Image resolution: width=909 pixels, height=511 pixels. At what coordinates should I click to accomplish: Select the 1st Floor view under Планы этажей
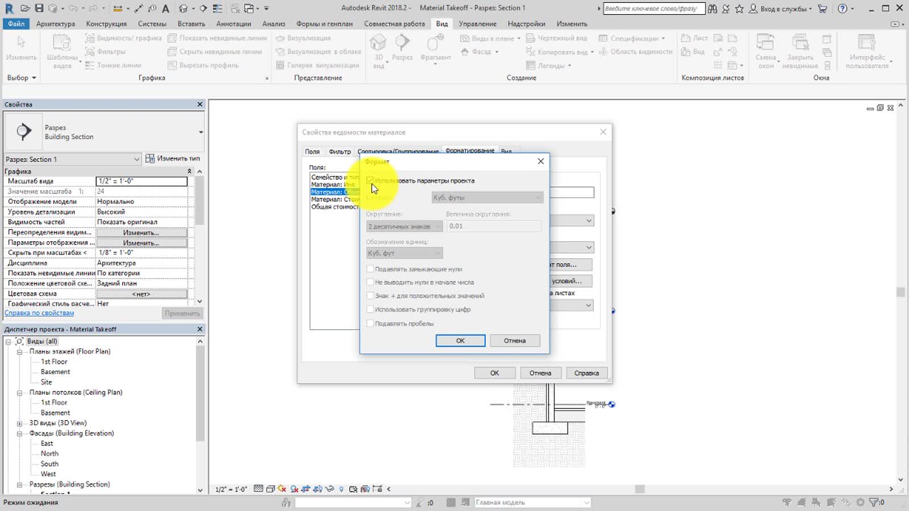tap(54, 362)
